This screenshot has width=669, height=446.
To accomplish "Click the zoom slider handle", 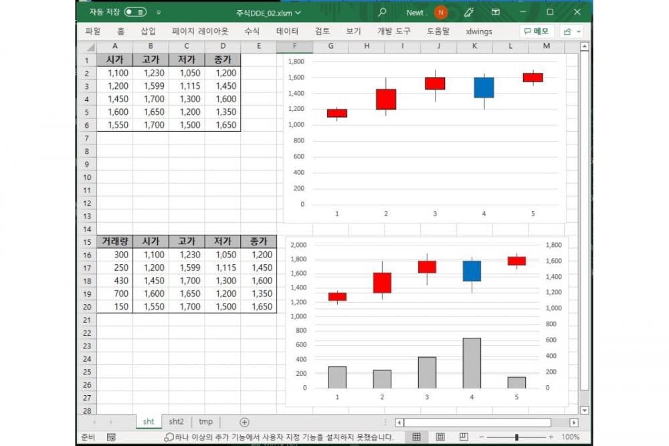I will [x=516, y=437].
